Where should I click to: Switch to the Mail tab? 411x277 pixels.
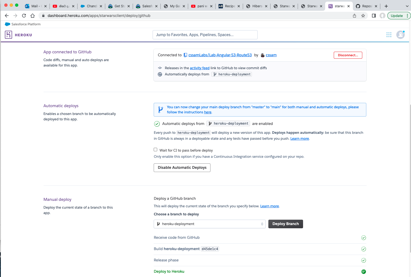click(35, 6)
